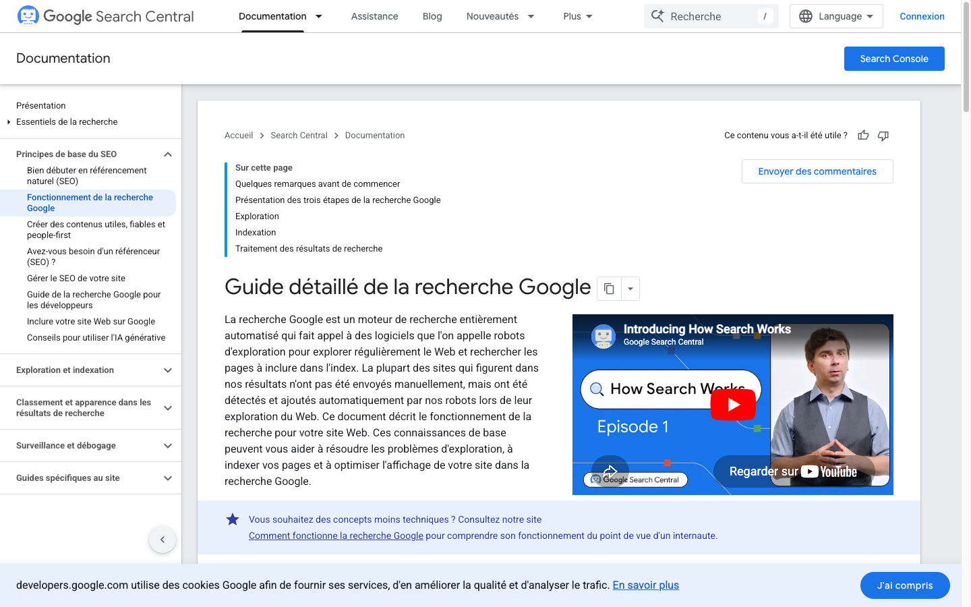Jump to Présentation des trois étapes section
The width and height of the screenshot is (971, 607).
tap(338, 200)
